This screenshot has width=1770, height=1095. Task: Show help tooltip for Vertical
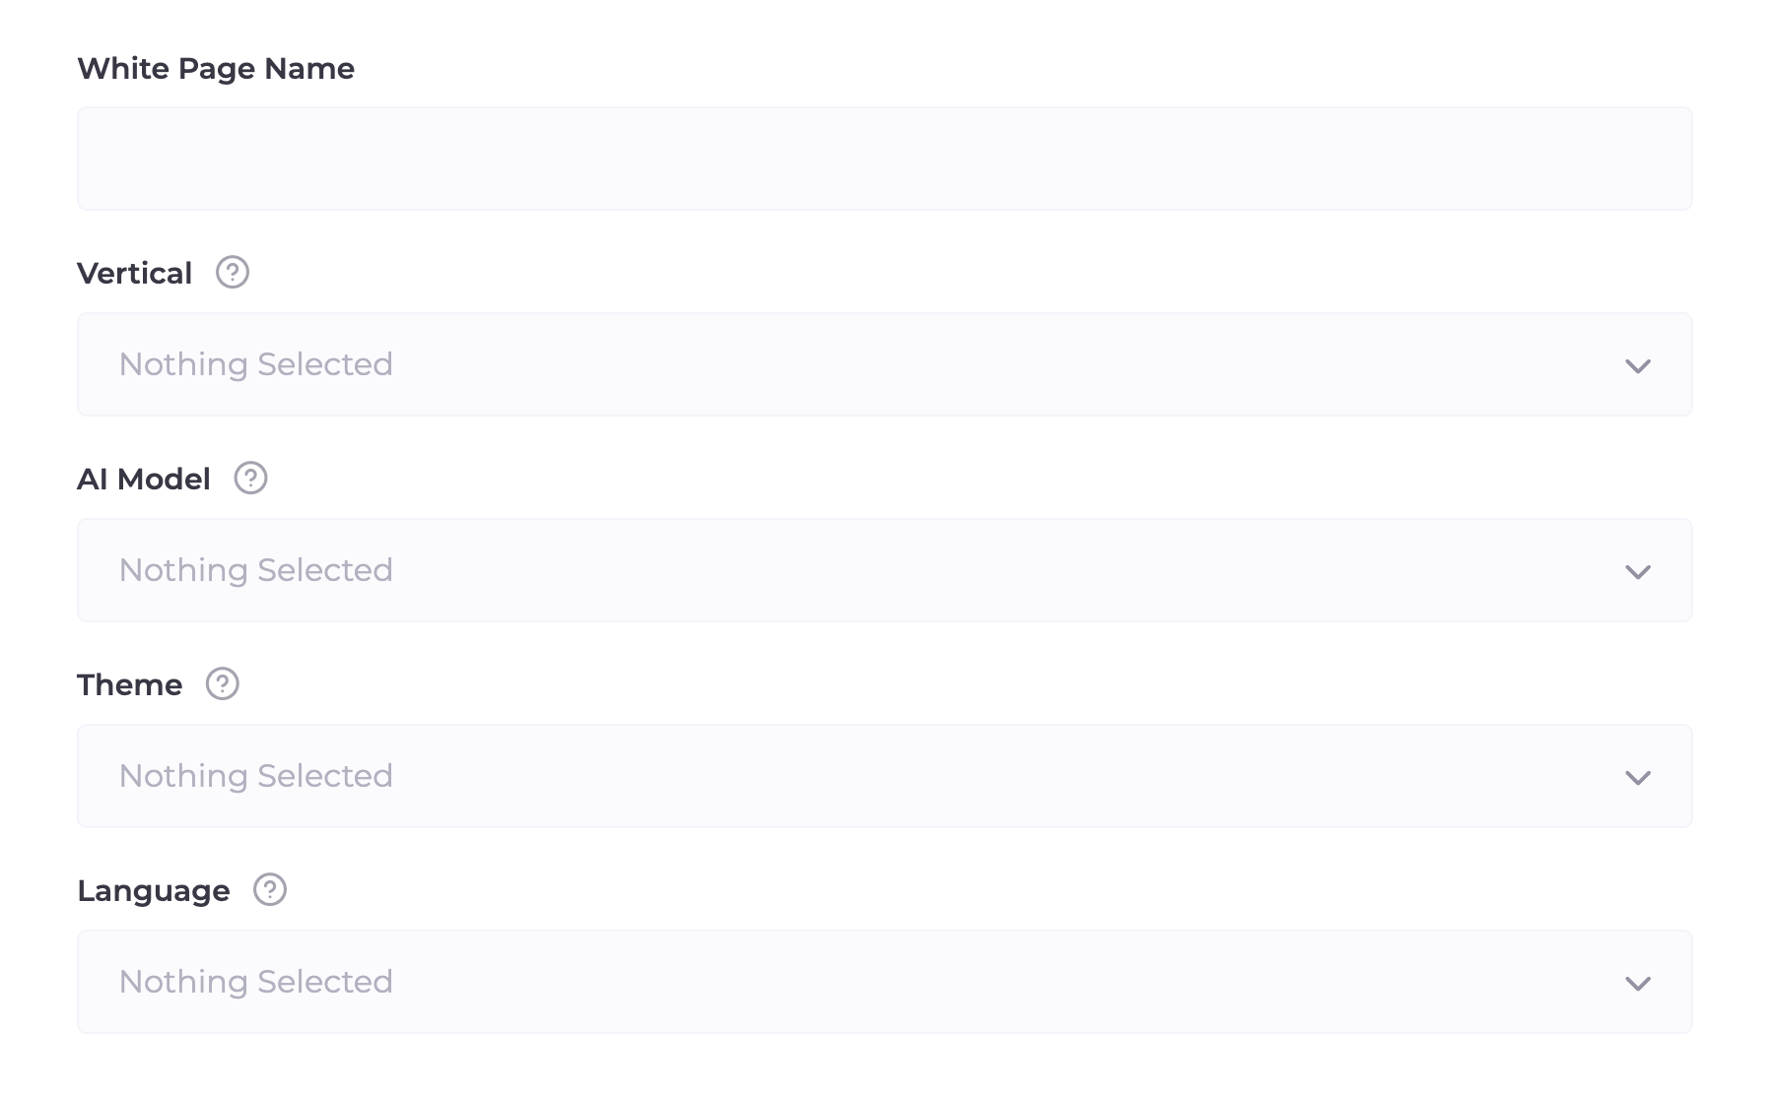pyautogui.click(x=233, y=272)
